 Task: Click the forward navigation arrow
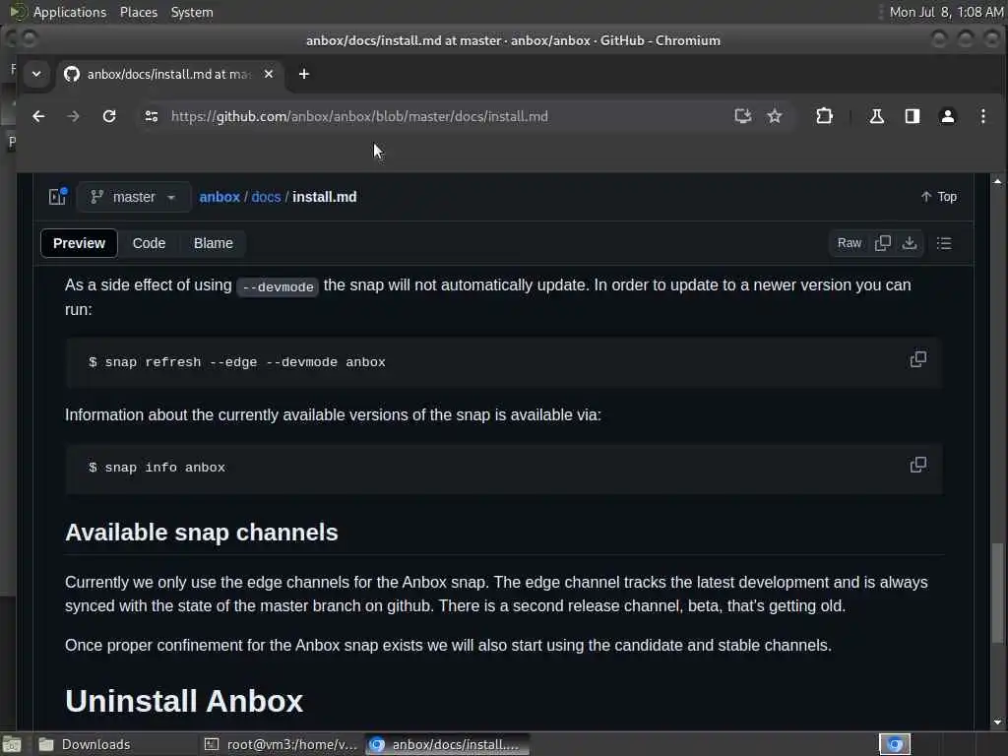(73, 116)
